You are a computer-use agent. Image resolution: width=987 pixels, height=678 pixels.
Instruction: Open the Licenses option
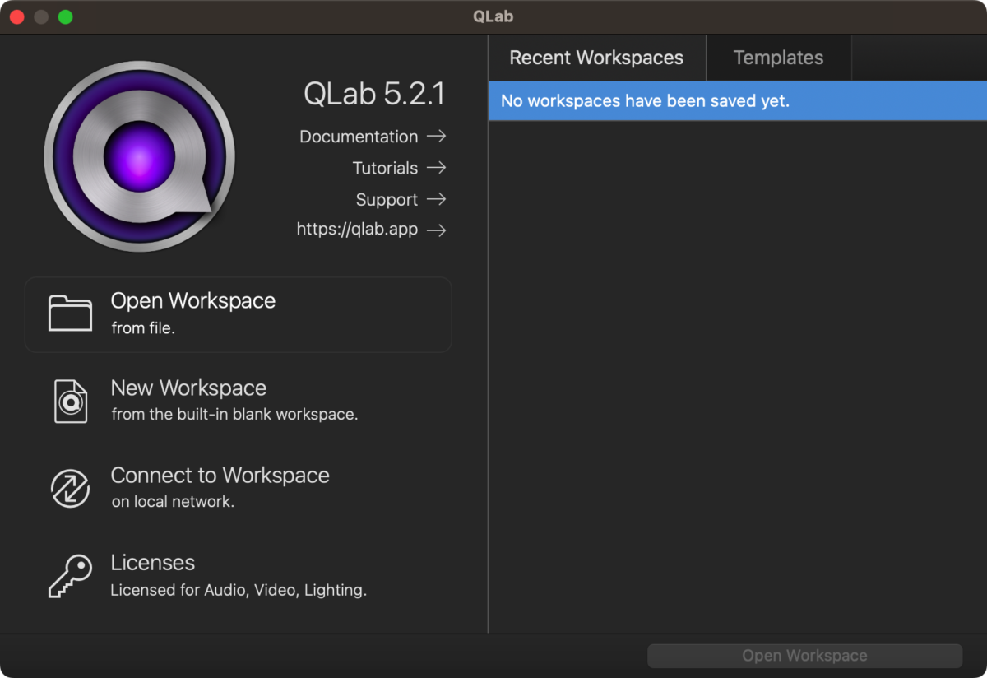click(x=153, y=563)
